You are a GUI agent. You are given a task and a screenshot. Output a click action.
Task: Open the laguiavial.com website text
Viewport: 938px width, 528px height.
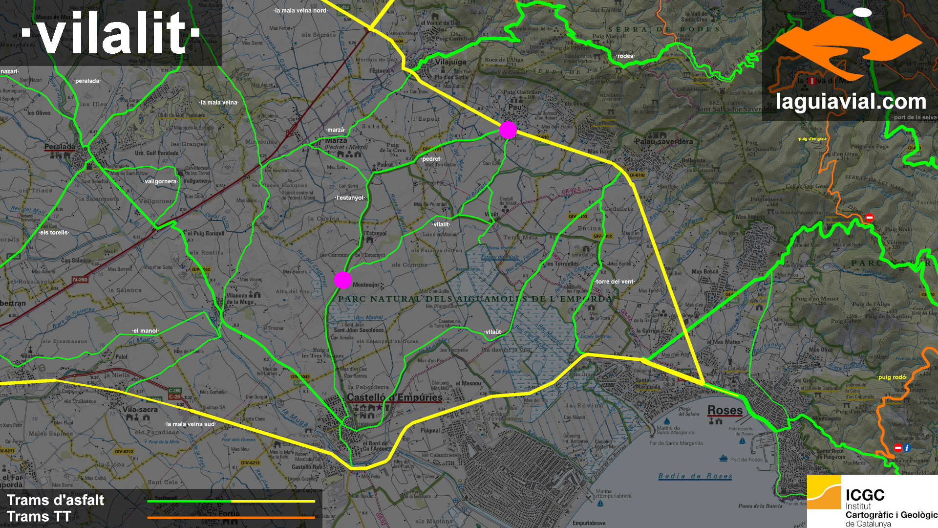click(x=851, y=102)
